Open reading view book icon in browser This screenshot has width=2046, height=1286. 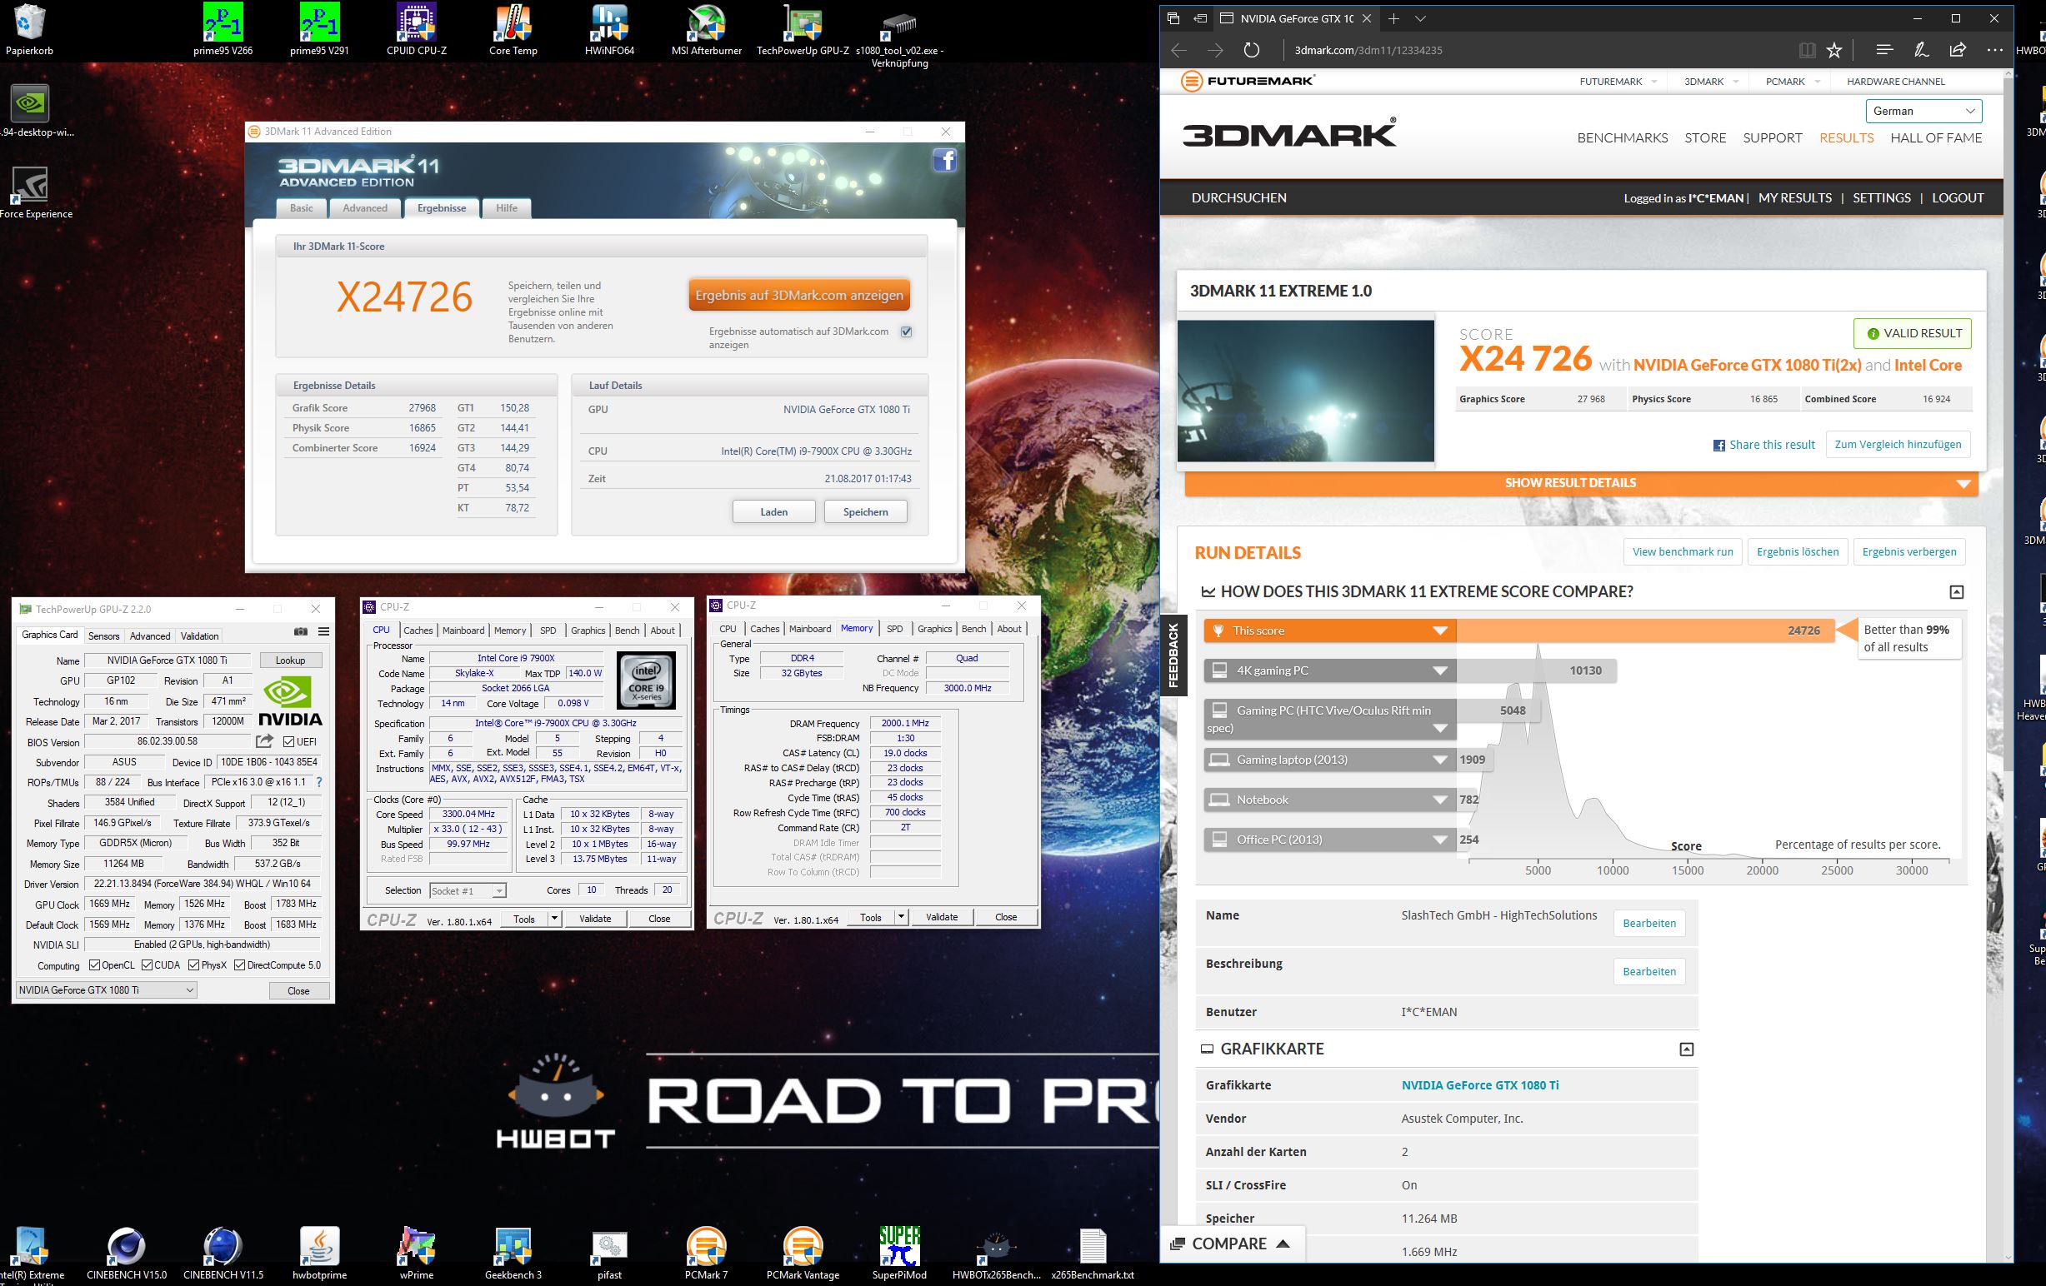[1808, 50]
